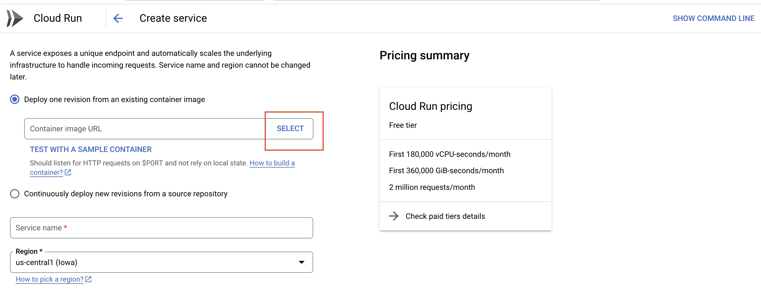
Task: Click the external link icon after 'How to pick a region?'
Action: point(88,279)
